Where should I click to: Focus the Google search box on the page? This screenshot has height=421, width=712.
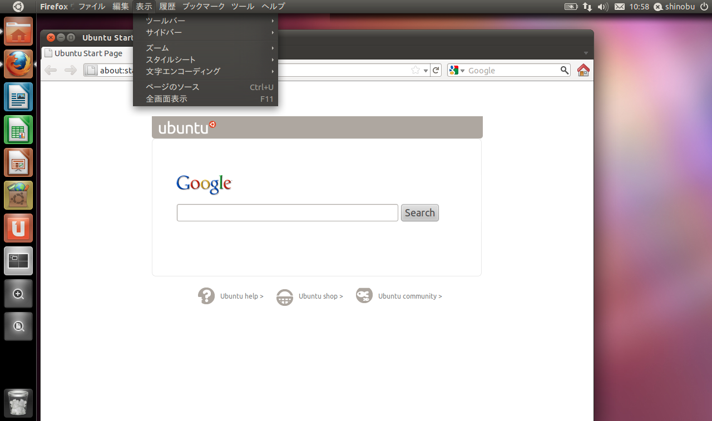[288, 212]
